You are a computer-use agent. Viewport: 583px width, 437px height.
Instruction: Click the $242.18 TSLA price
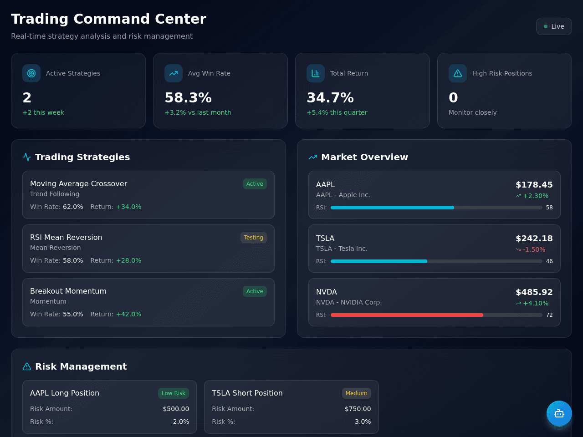click(x=534, y=239)
